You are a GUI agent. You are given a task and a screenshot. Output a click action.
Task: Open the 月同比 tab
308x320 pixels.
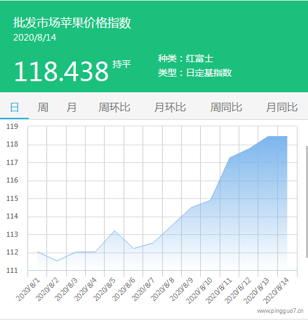pos(282,107)
